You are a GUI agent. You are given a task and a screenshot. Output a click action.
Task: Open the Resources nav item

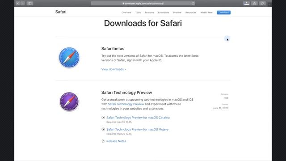[x=191, y=13]
